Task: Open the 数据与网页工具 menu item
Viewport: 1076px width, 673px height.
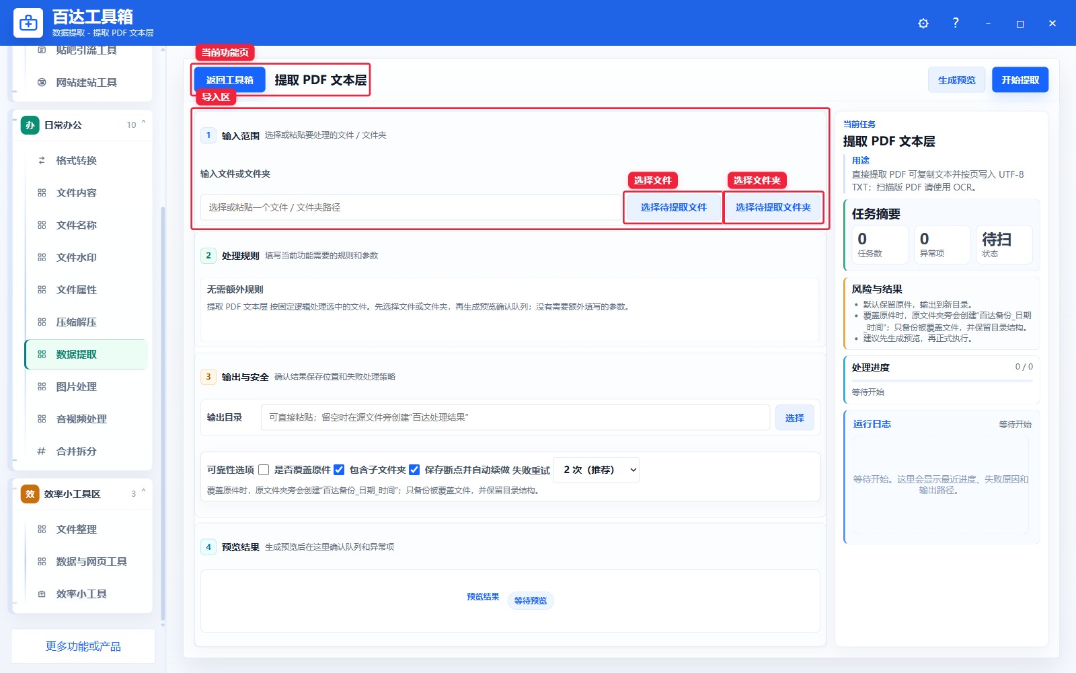Action: point(86,561)
